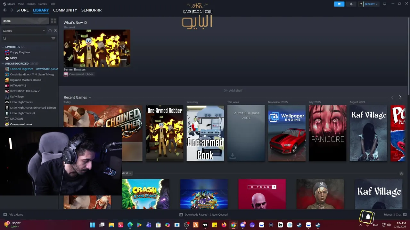Select Little Nightmares II in the list

point(22,113)
